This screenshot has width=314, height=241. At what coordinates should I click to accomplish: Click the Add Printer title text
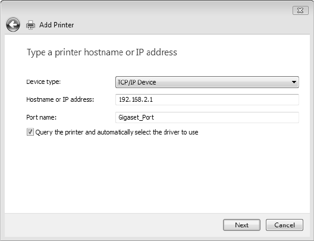point(56,25)
